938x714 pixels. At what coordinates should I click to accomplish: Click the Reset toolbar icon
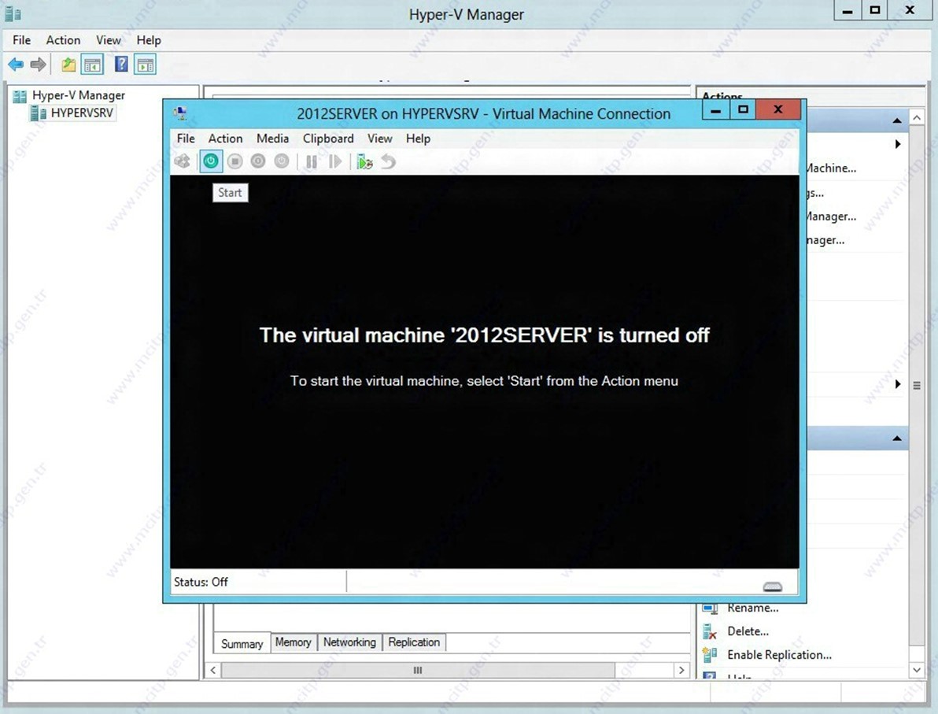335,161
